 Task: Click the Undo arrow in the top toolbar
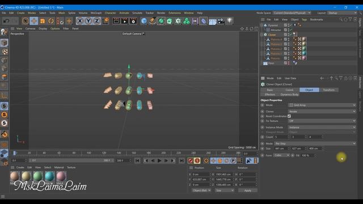coord(6,21)
